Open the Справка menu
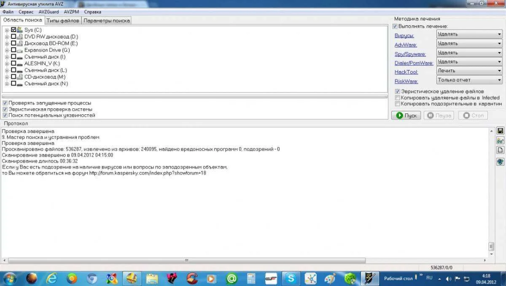The width and height of the screenshot is (506, 286). [92, 12]
